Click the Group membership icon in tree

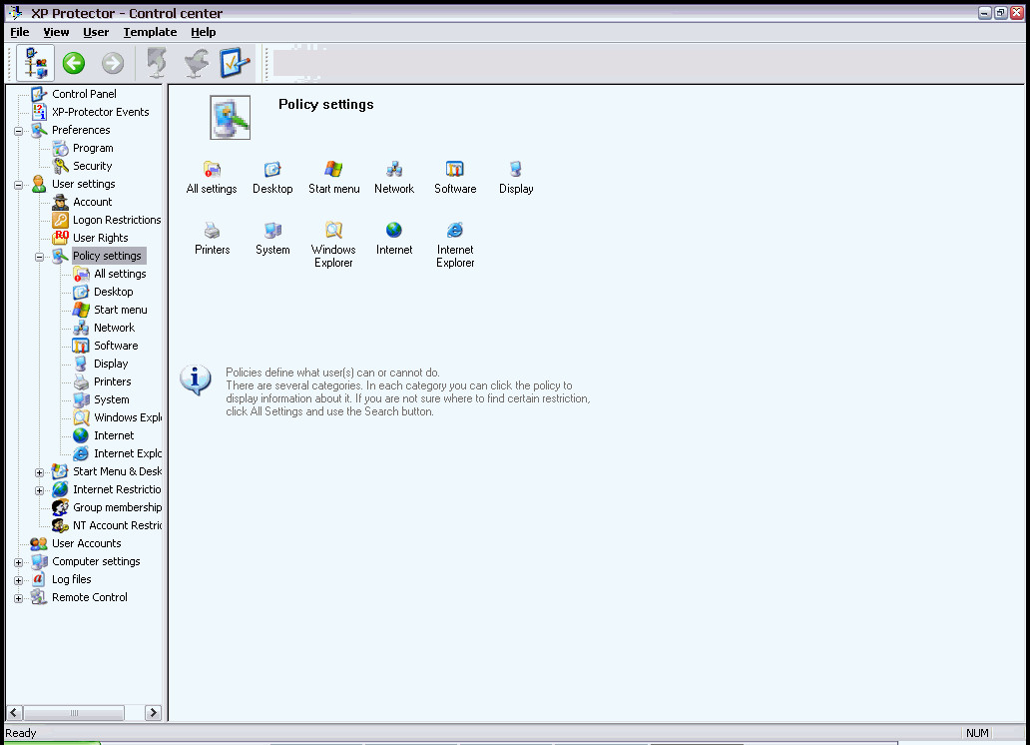click(x=61, y=507)
